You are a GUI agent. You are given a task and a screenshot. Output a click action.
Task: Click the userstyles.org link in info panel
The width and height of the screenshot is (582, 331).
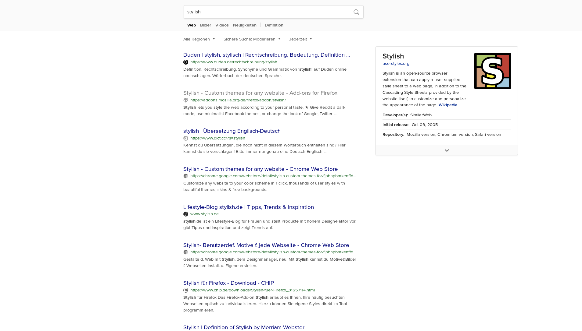pyautogui.click(x=396, y=64)
